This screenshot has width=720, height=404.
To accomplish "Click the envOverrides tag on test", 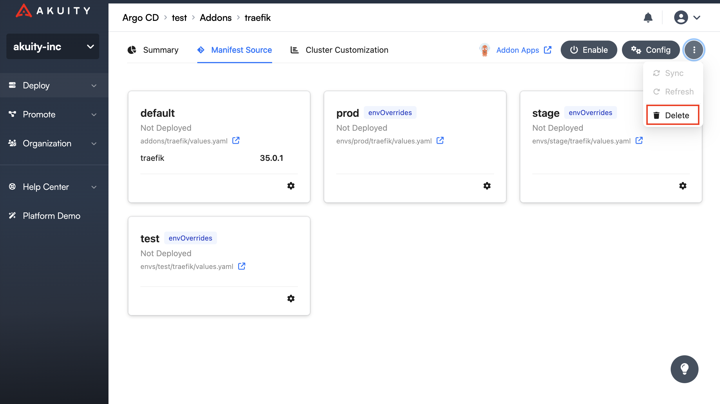I will pos(190,238).
